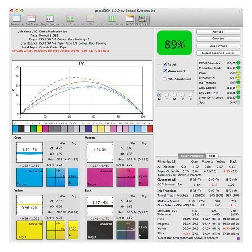
Task: Open the SoftProof toolbar icon
Action: [x=142, y=19]
